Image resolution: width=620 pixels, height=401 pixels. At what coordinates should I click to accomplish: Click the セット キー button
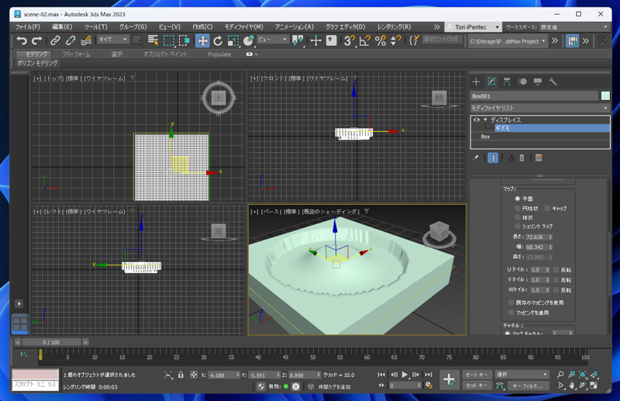(477, 385)
